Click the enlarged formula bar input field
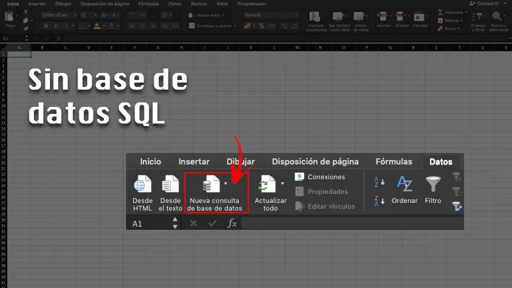The height and width of the screenshot is (288, 512). coord(352,223)
